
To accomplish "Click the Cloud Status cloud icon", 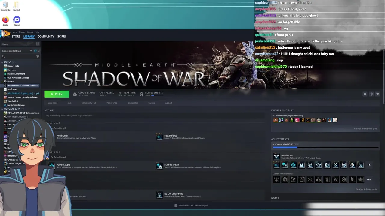I will (x=75, y=94).
